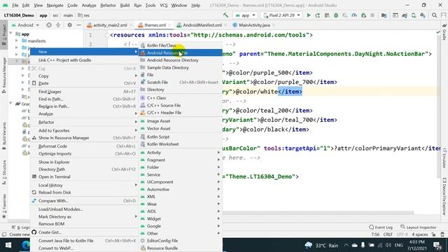
Task: Click the Profile app icon in the toolbar
Action: click(x=354, y=15)
